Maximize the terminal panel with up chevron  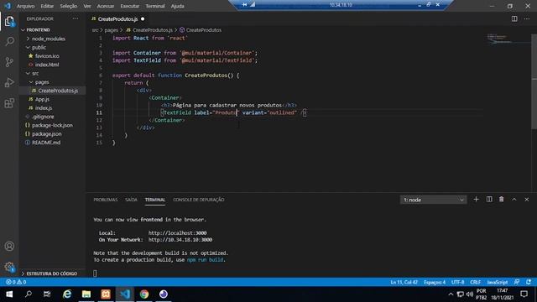514,200
